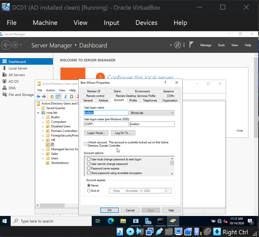This screenshot has height=237, width=259.
Task: Click VirtualBox display status icon
Action: point(179,232)
